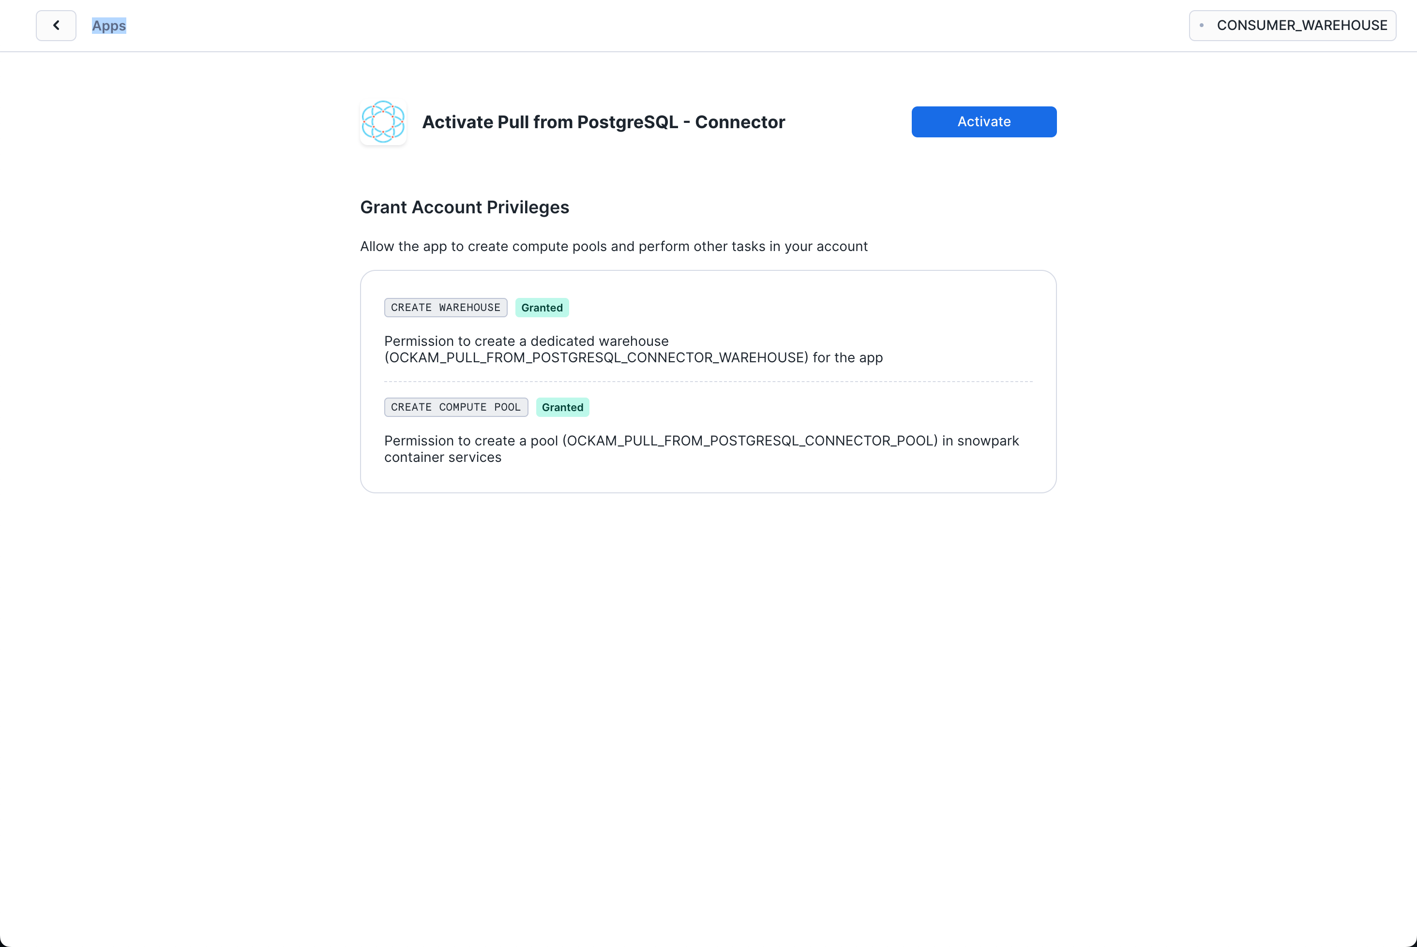Click the dedicated warehouse permission description
The height and width of the screenshot is (947, 1417).
(x=526, y=341)
